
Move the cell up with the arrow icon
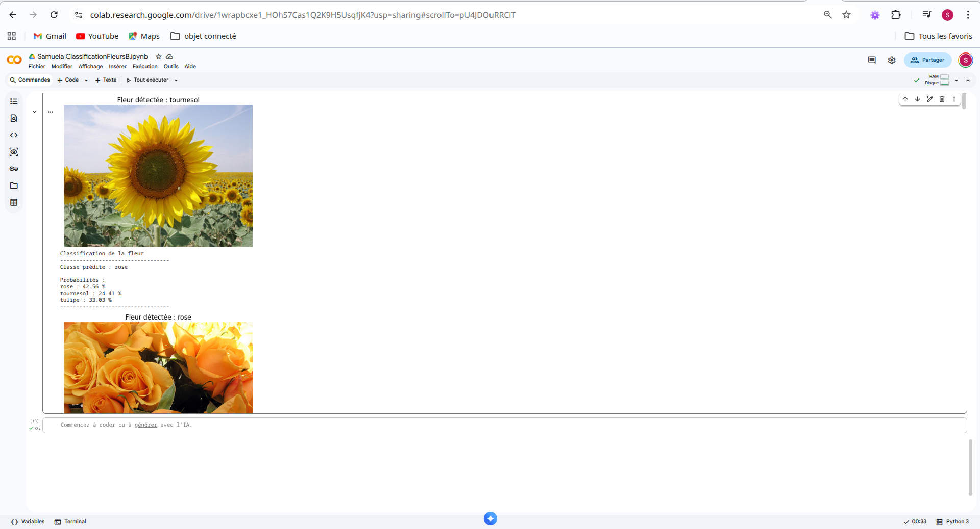(905, 99)
